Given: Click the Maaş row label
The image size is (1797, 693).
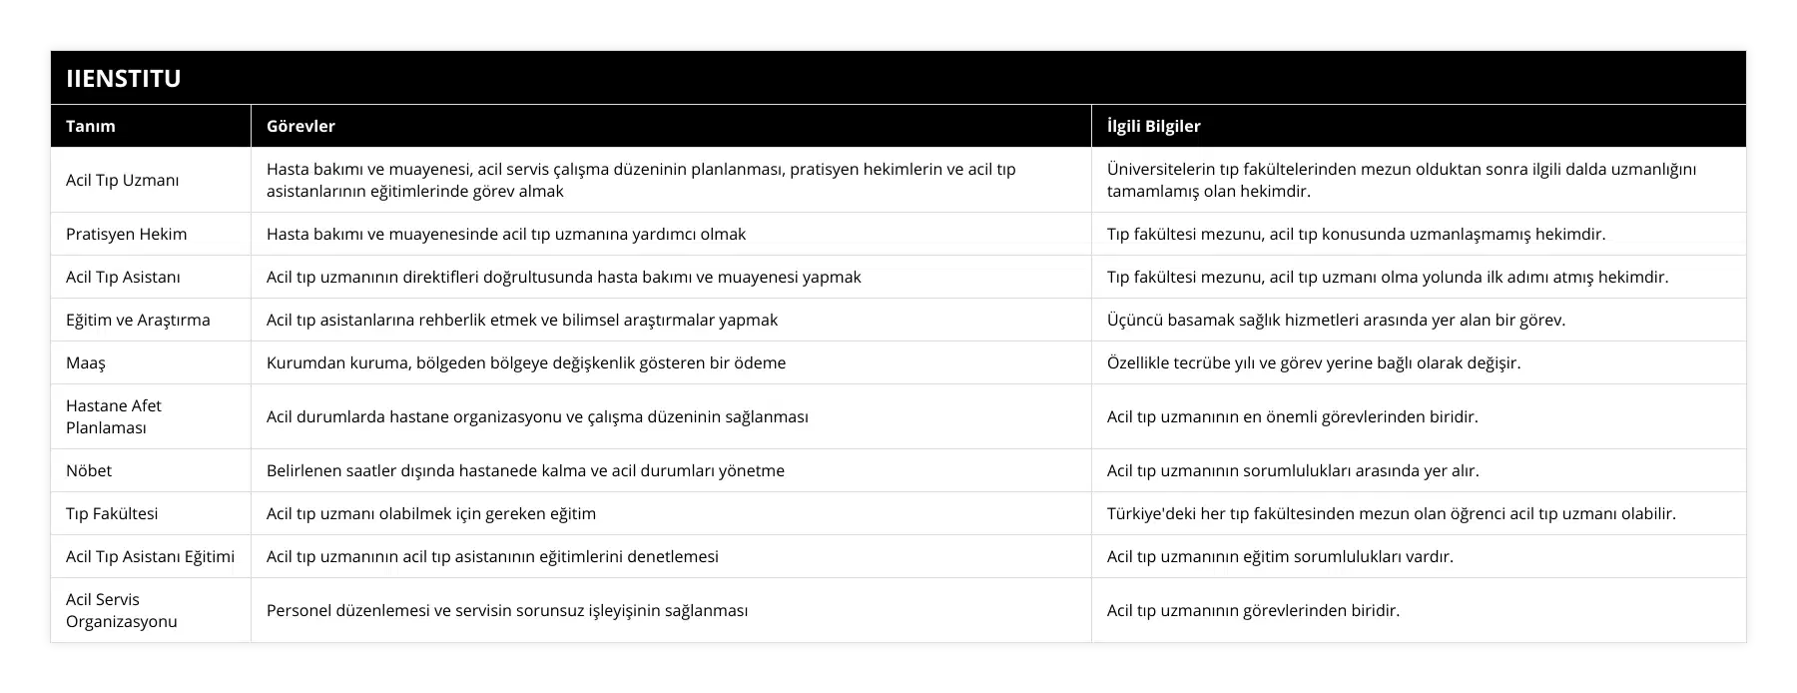Looking at the screenshot, I should pos(86,362).
